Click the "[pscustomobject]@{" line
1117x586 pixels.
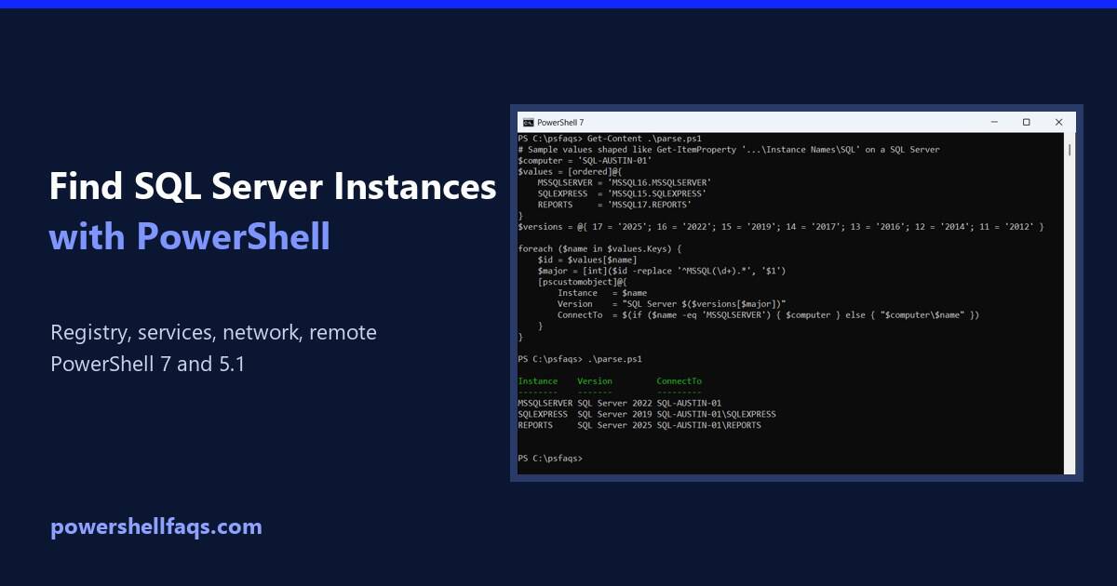(583, 282)
